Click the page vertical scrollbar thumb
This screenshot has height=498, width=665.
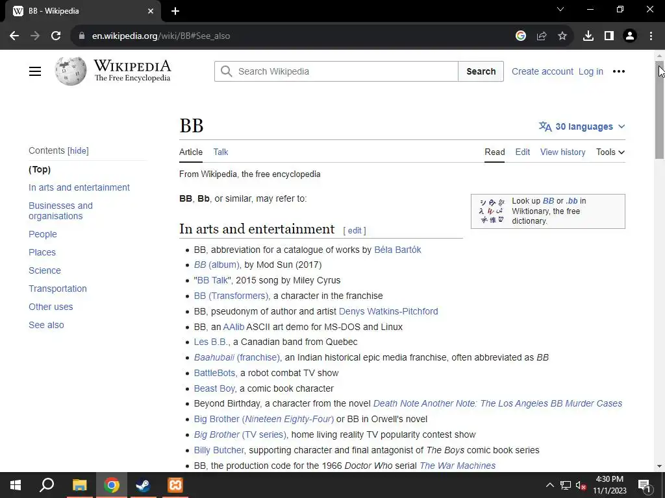click(x=659, y=110)
